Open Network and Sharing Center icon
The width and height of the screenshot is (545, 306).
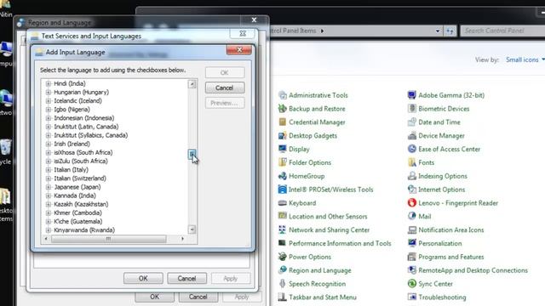pos(282,229)
